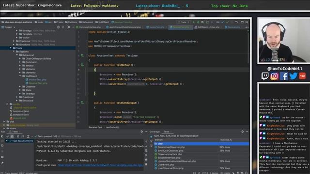310x174 pixels.
Task: Click the Twitter bird icon
Action: (x=293, y=76)
